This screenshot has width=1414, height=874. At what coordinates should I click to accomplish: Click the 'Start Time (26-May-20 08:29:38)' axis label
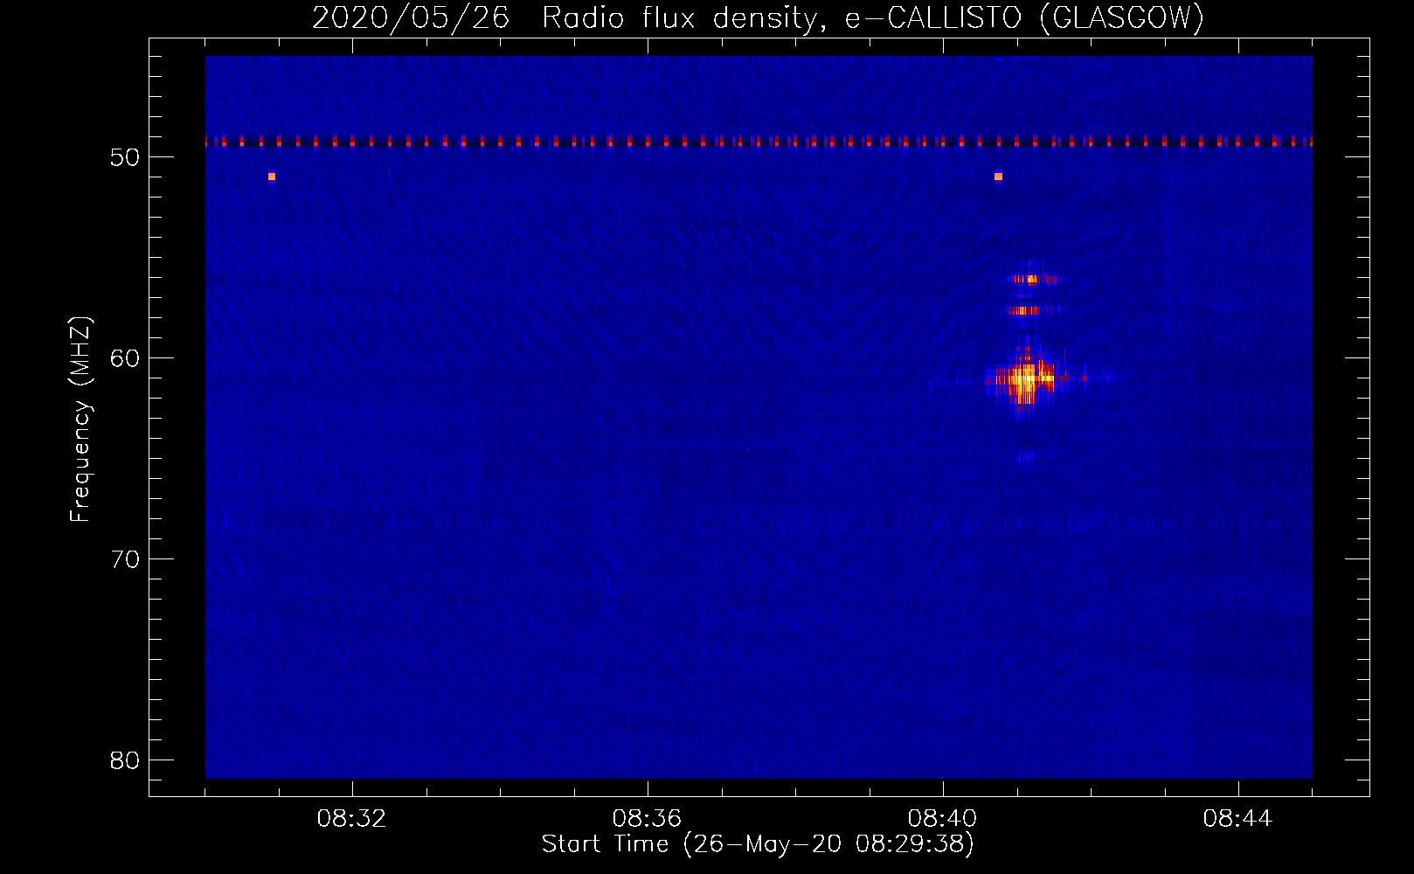click(x=758, y=844)
